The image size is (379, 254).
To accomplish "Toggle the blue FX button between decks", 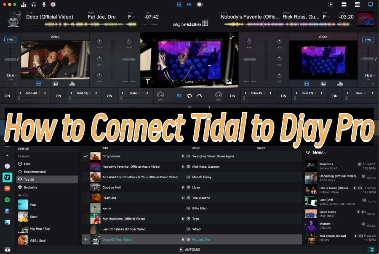I will pyautogui.click(x=179, y=96).
